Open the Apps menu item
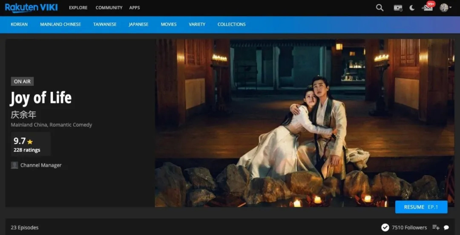460x235 pixels. pyautogui.click(x=134, y=8)
